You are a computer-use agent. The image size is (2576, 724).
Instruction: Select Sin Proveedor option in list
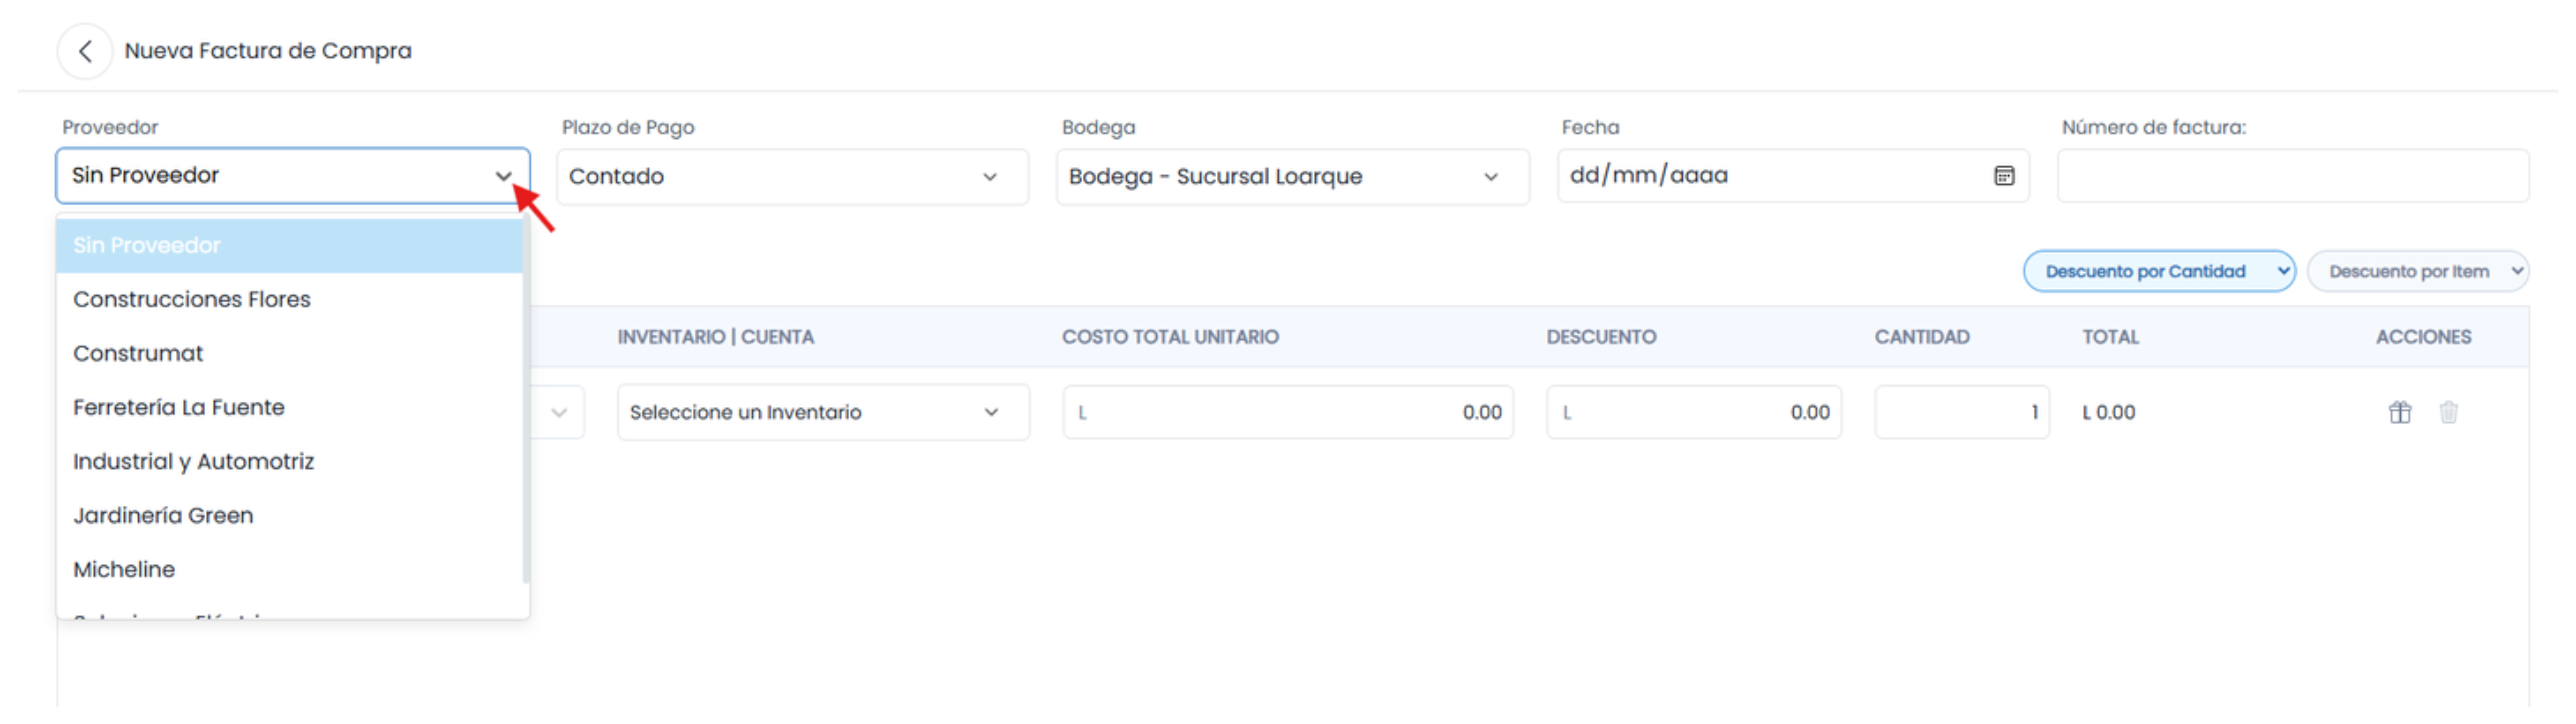[x=290, y=246]
